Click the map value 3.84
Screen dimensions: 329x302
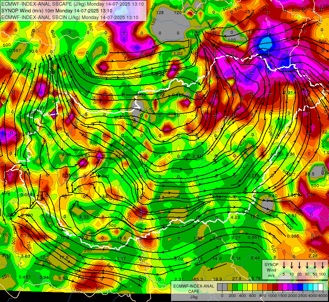216,197
